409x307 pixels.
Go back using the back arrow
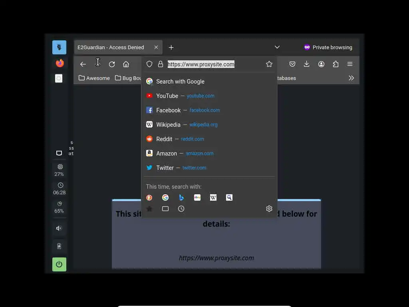pos(83,64)
